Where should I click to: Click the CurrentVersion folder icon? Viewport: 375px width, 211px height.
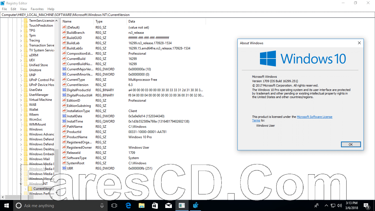pos(30,189)
